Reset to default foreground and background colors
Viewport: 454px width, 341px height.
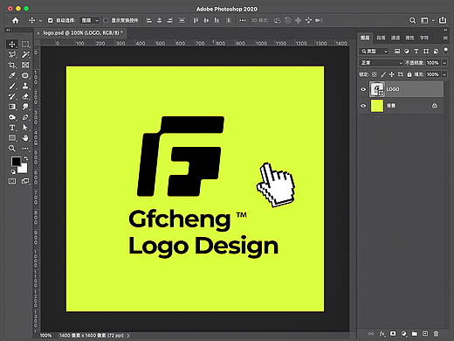pyautogui.click(x=13, y=171)
